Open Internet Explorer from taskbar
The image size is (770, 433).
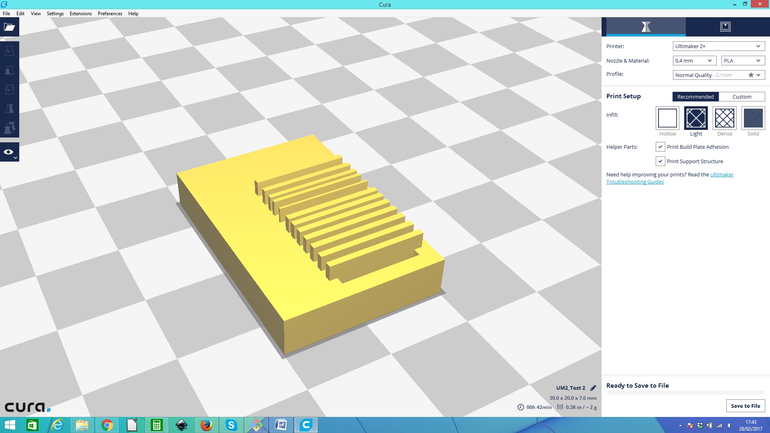pyautogui.click(x=57, y=425)
